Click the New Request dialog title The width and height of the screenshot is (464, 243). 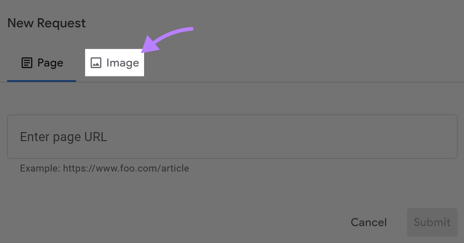[46, 23]
